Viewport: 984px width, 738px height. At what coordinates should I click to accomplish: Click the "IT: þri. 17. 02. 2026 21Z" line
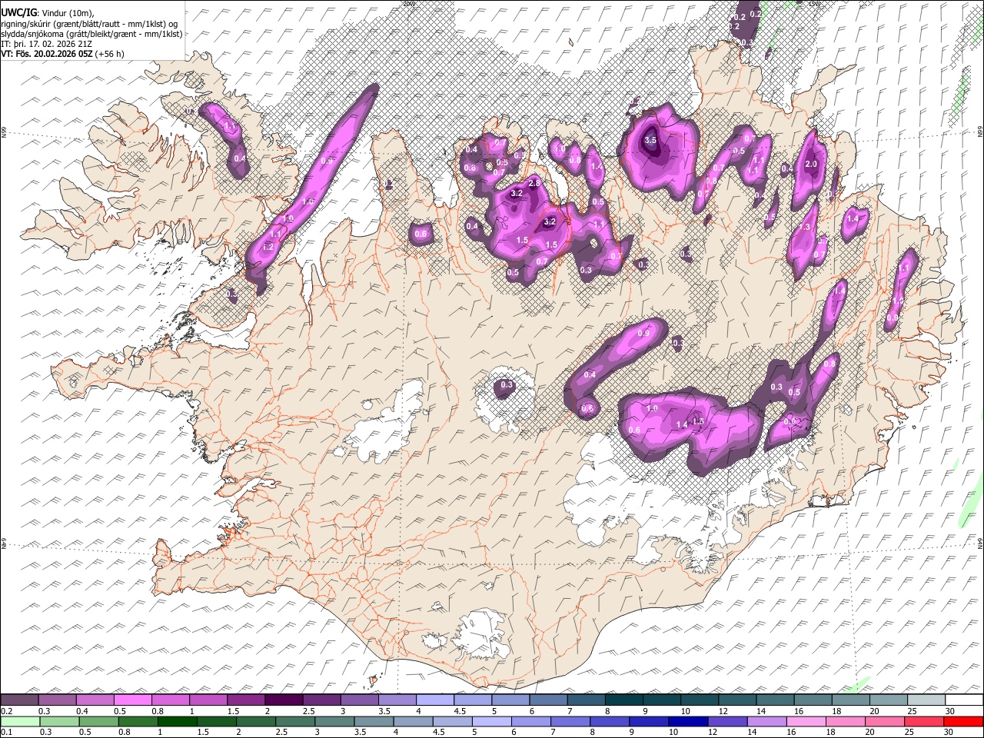48,44
